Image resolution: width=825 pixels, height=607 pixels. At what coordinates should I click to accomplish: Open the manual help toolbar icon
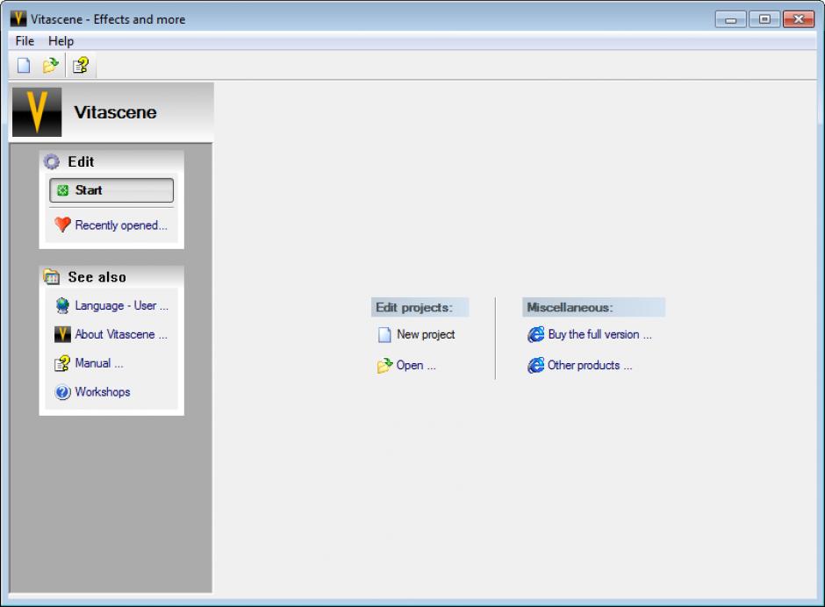[x=81, y=66]
